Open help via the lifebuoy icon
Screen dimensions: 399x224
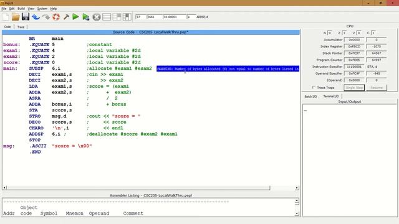[56, 17]
